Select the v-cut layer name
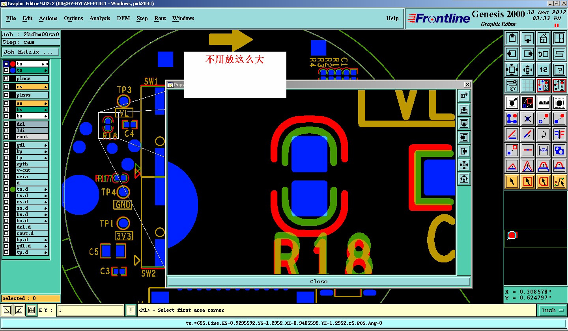This screenshot has width=568, height=331. 32,170
